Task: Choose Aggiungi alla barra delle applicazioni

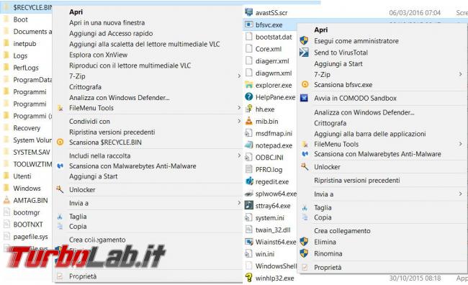Action: tap(370, 134)
